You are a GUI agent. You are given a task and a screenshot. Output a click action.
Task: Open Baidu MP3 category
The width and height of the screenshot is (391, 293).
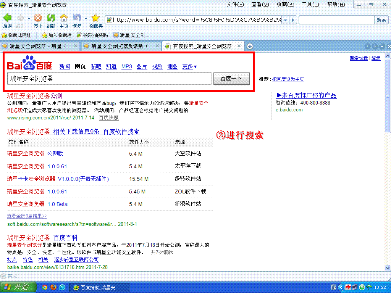127,66
